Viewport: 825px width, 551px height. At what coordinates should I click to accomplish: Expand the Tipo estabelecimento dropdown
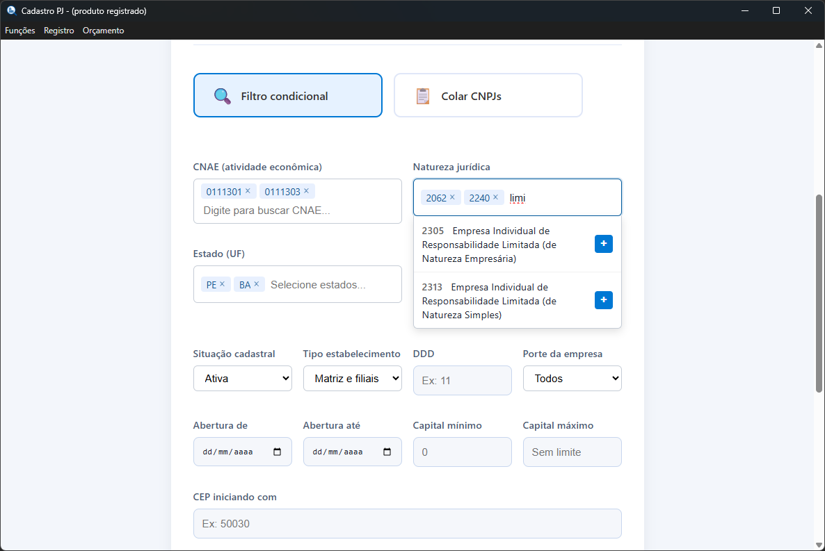pos(352,379)
